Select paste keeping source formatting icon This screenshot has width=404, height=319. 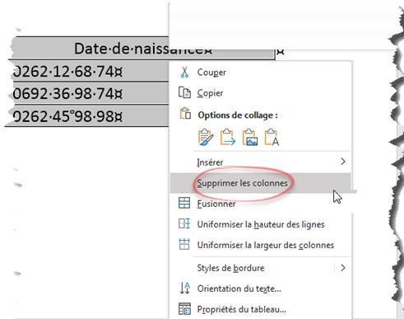tap(206, 137)
